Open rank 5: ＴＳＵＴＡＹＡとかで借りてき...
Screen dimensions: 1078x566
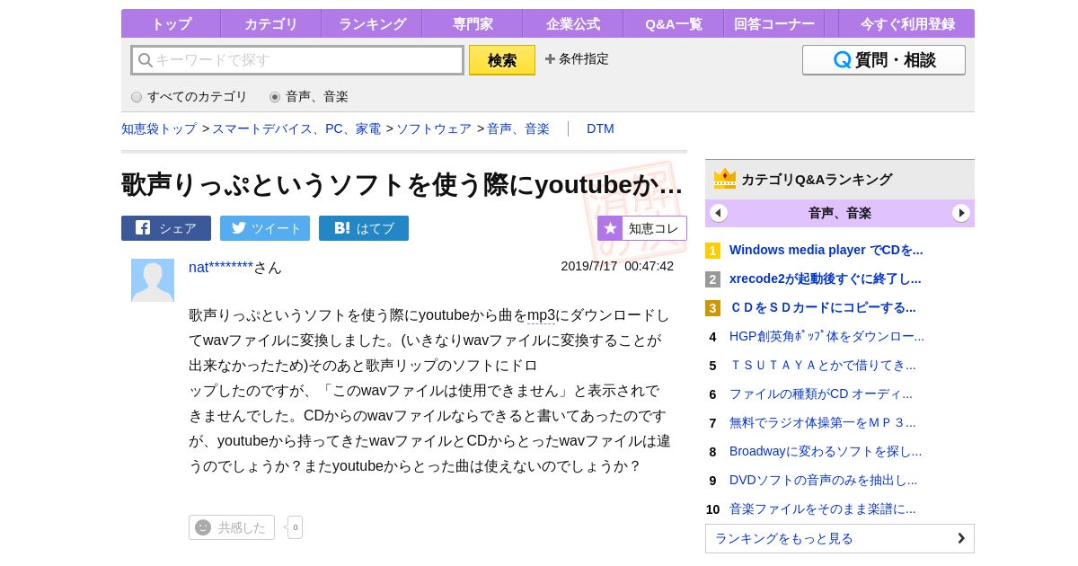[823, 365]
